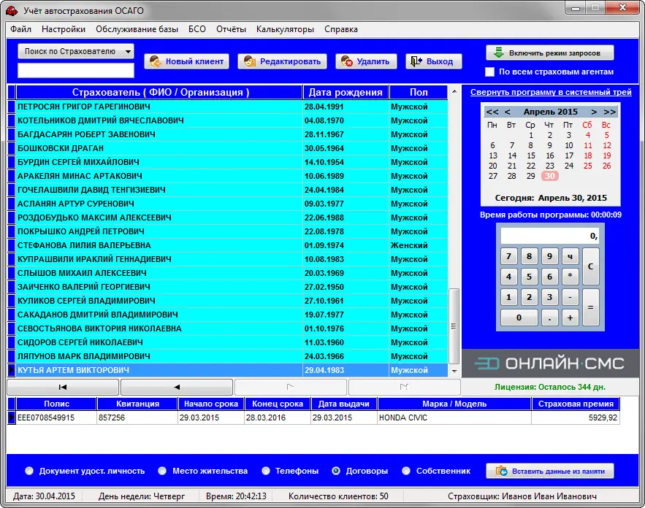
Task: Click the next record navigation arrow
Action: coord(291,387)
